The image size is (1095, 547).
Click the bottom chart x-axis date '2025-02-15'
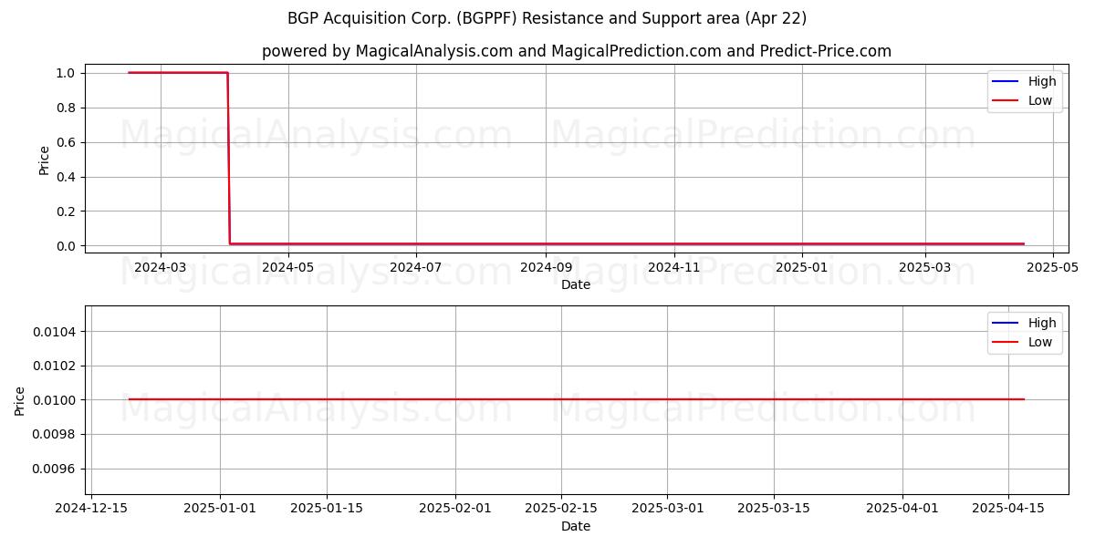click(561, 509)
